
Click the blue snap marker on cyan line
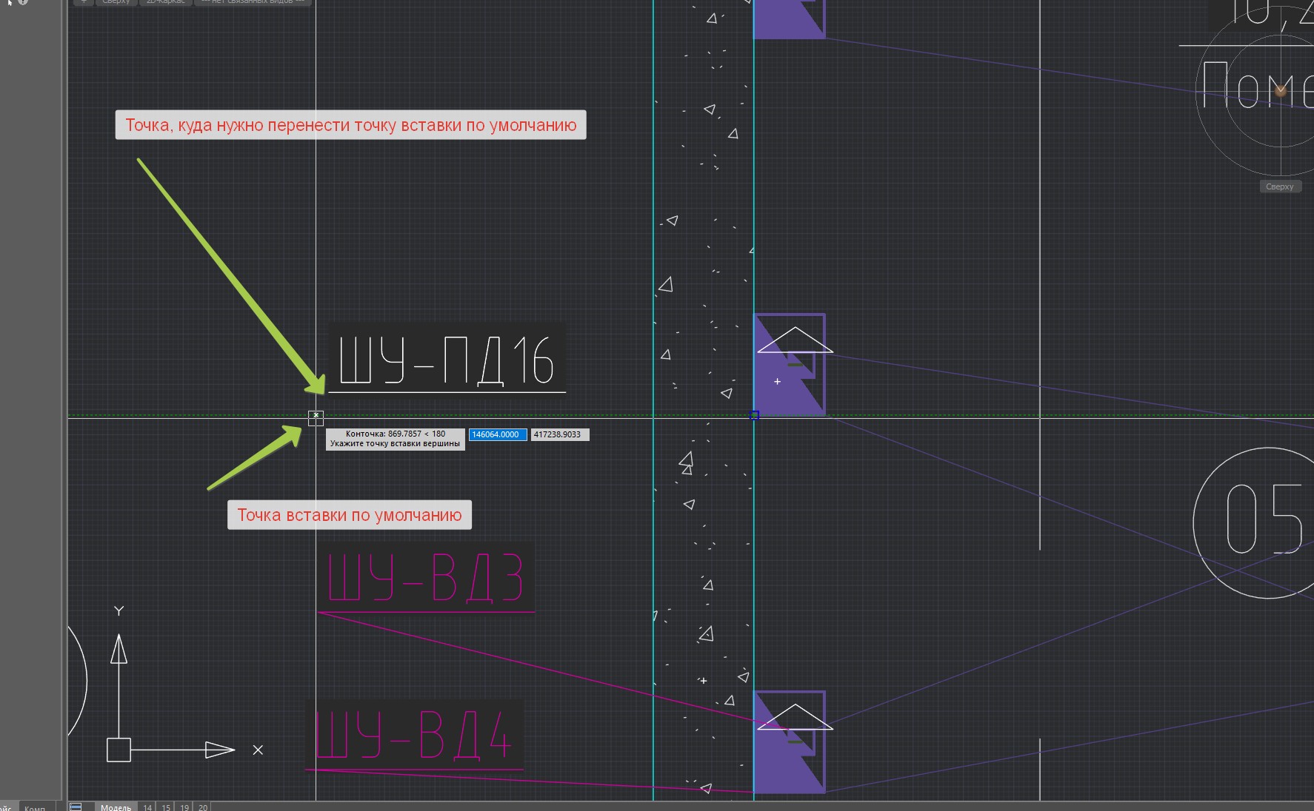click(754, 416)
